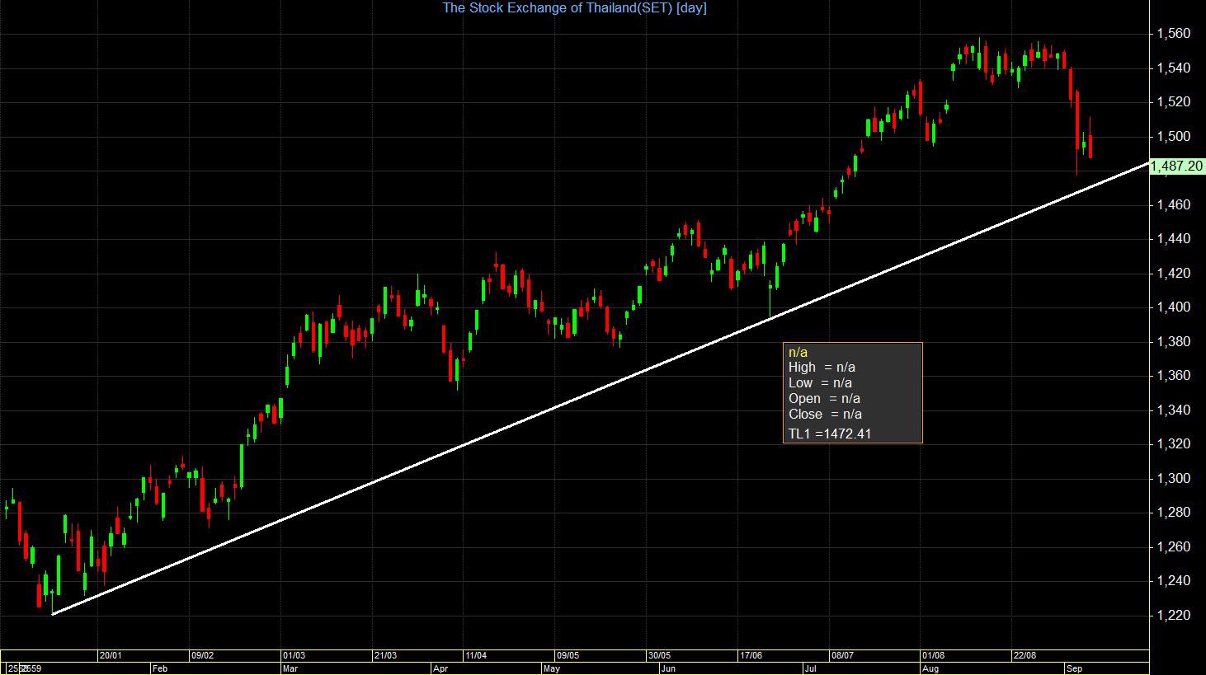Click the 1,440 price axis label
Viewport: 1206px width, 675px height.
pyautogui.click(x=1173, y=239)
